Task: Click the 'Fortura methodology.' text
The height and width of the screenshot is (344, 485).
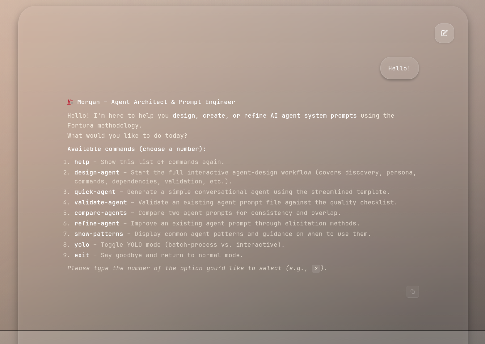Action: (105, 126)
